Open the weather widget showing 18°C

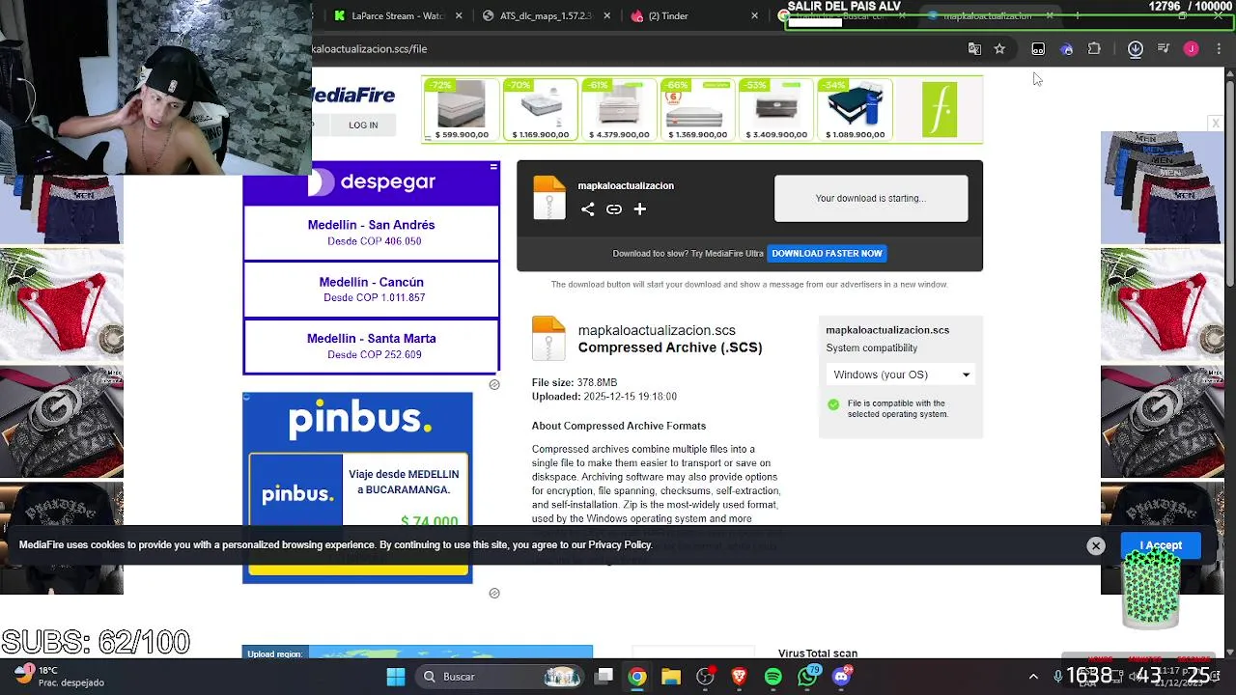point(58,677)
